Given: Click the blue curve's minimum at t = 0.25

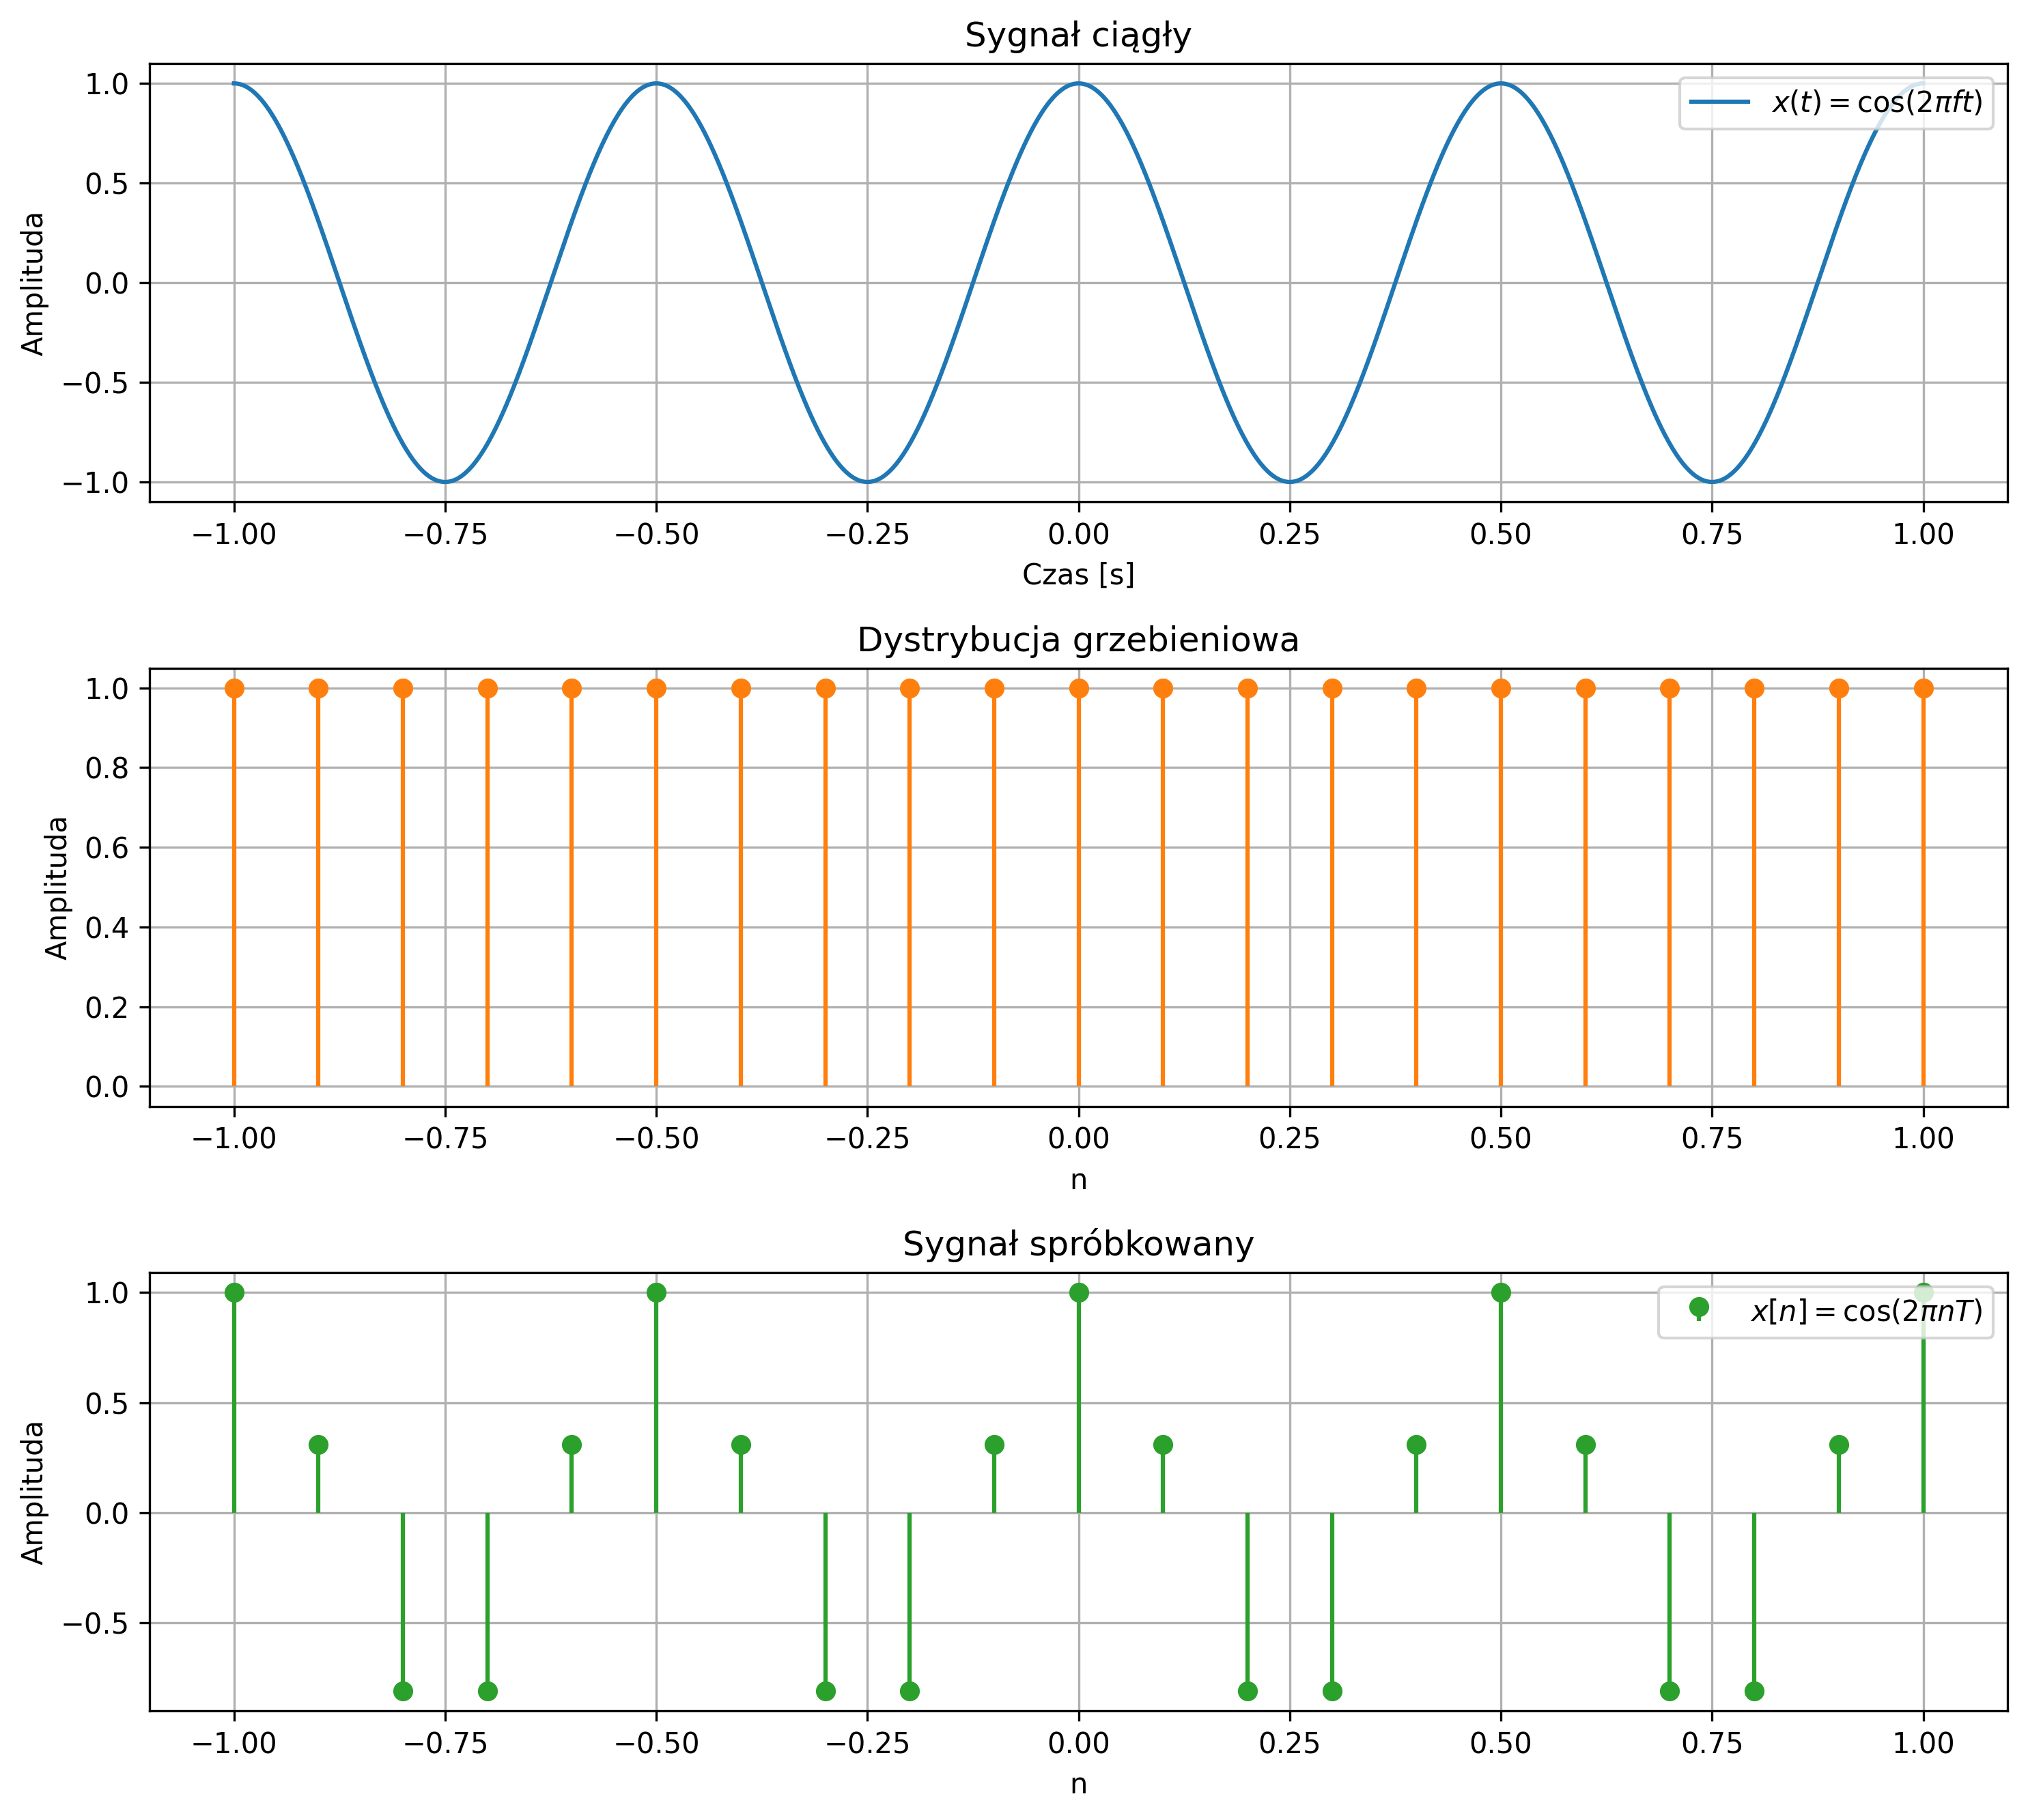Looking at the screenshot, I should (x=1290, y=482).
